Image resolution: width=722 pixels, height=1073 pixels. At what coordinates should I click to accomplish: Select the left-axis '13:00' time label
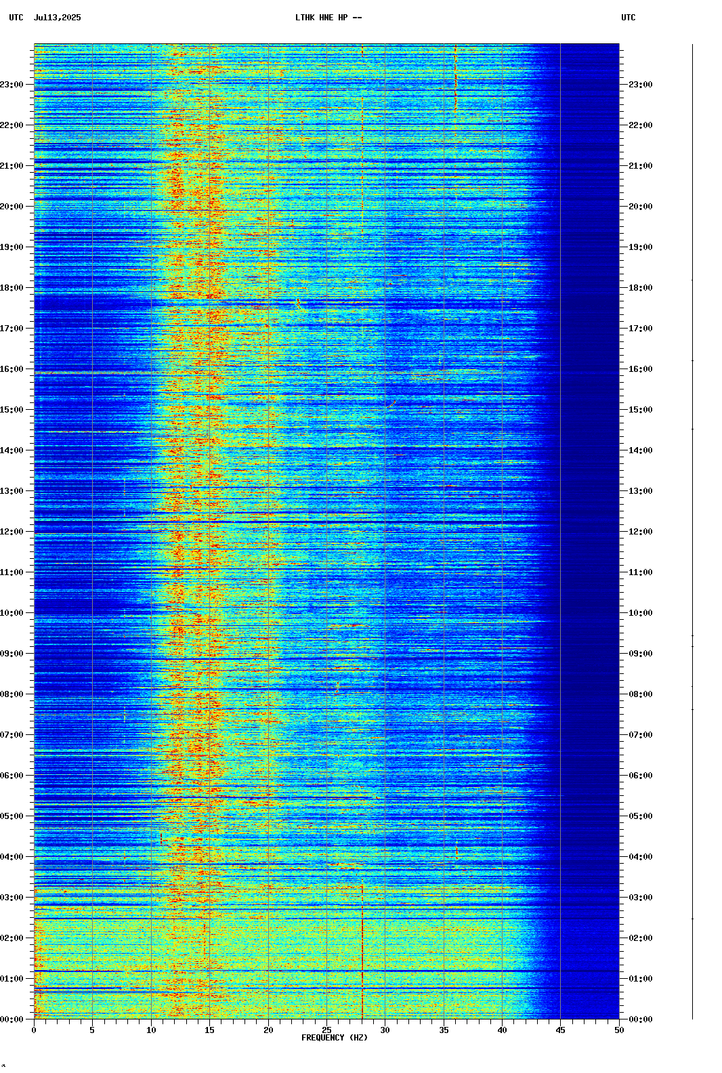[x=12, y=491]
